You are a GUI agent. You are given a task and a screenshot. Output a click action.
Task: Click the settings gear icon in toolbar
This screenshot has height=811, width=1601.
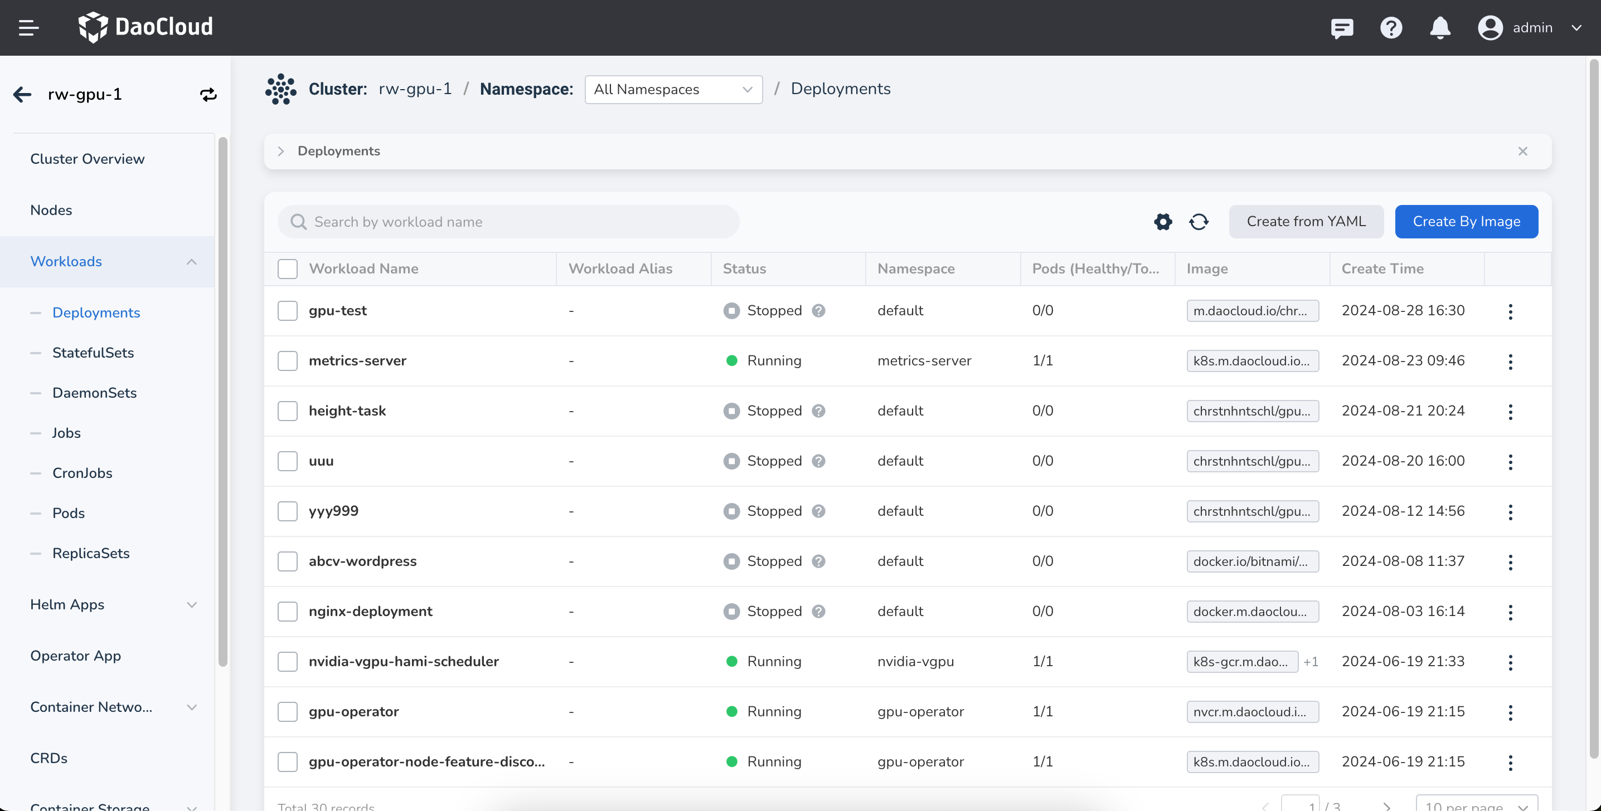tap(1163, 221)
